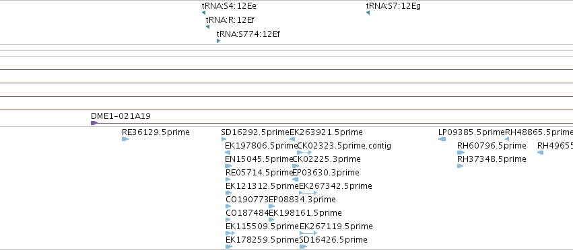This screenshot has width=573, height=250.
Task: Select the RH49655 arrow at right edge
Action: (541, 153)
